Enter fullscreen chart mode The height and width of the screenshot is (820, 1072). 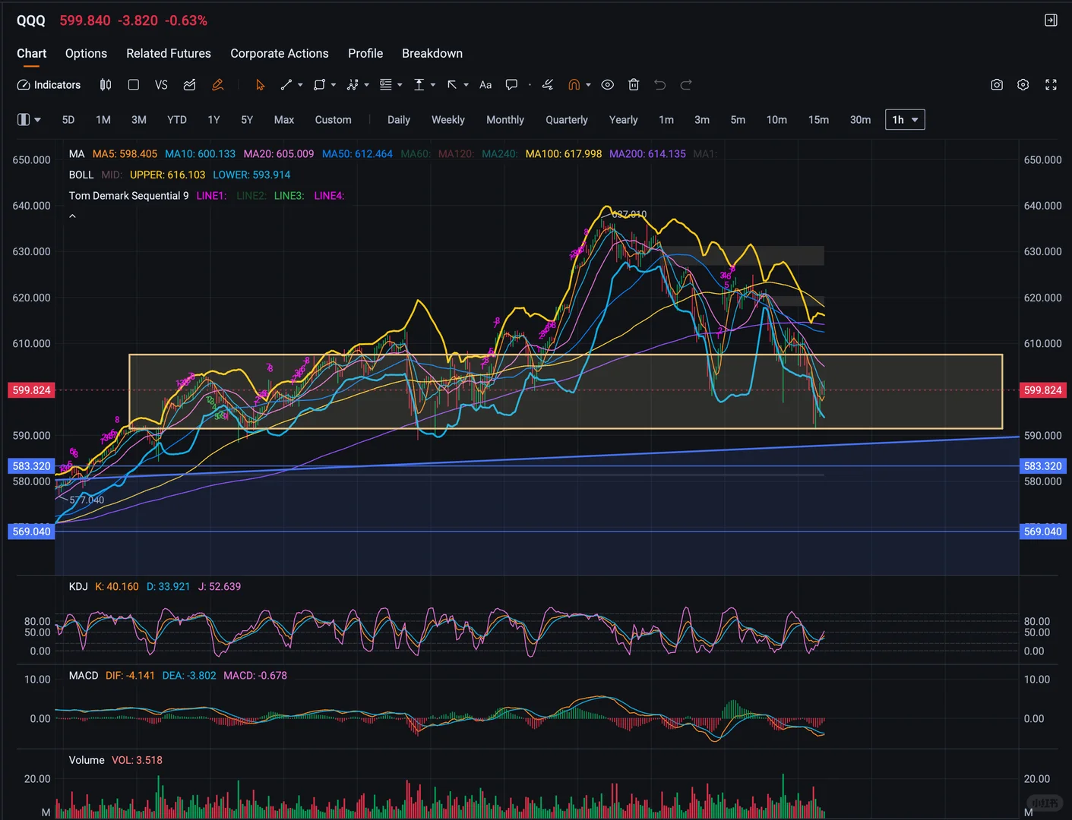(1051, 85)
